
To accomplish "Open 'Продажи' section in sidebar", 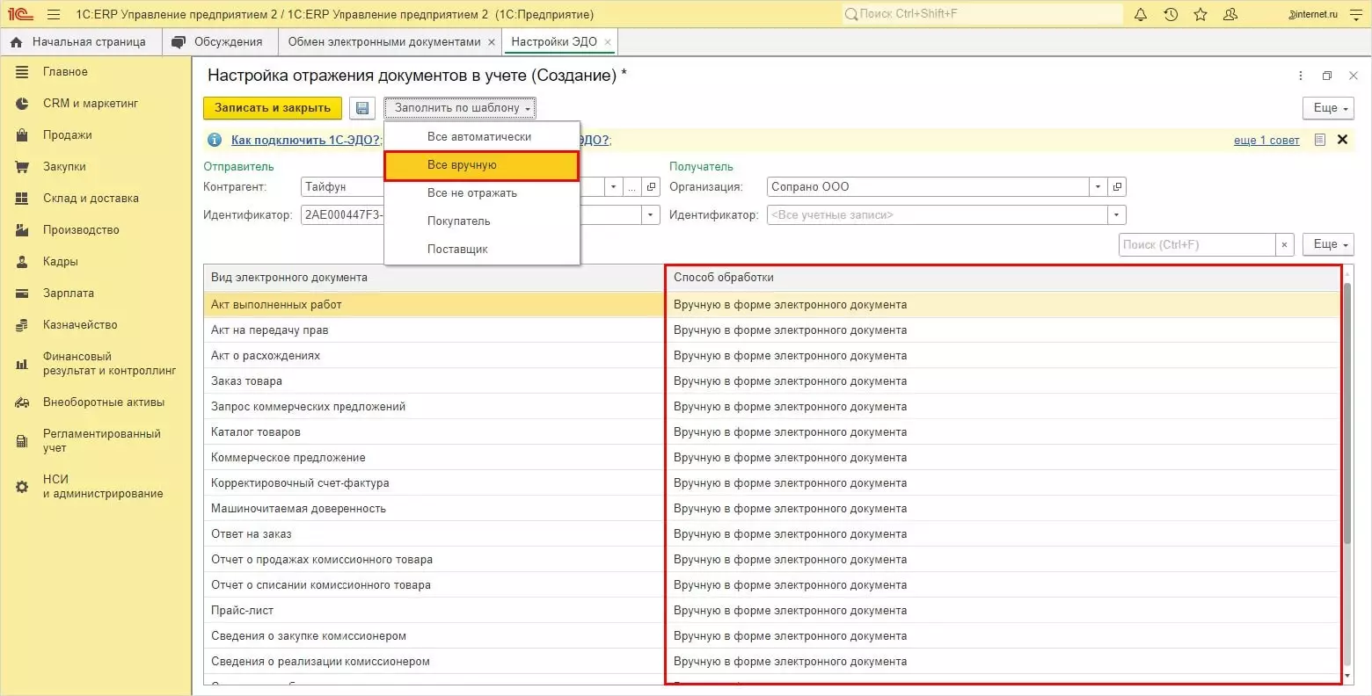I will tap(68, 135).
